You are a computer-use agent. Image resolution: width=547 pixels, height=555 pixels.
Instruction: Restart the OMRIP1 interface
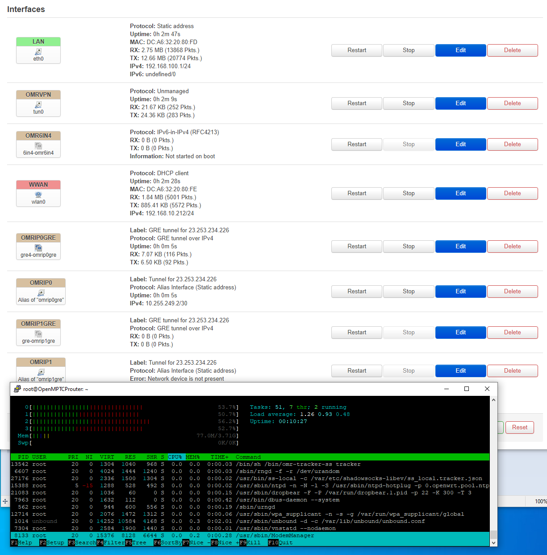coord(357,371)
